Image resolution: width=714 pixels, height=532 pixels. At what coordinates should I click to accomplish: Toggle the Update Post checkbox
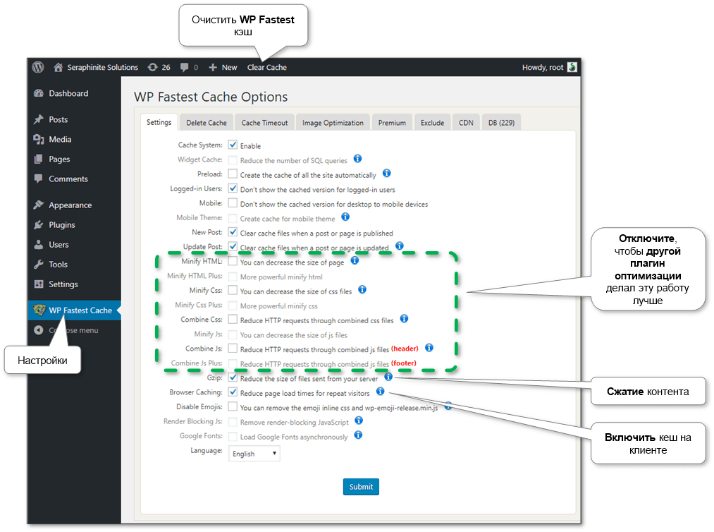click(233, 247)
